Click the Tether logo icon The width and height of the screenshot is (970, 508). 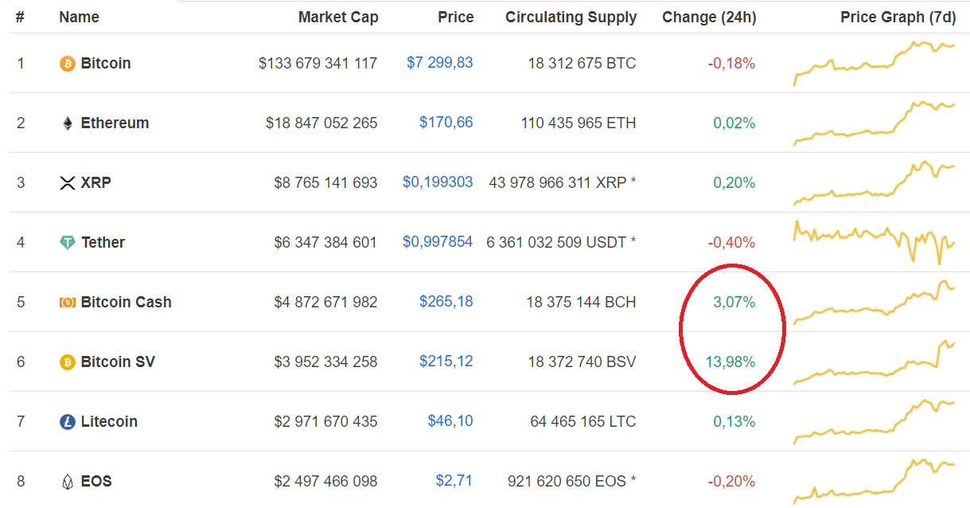pyautogui.click(x=68, y=243)
